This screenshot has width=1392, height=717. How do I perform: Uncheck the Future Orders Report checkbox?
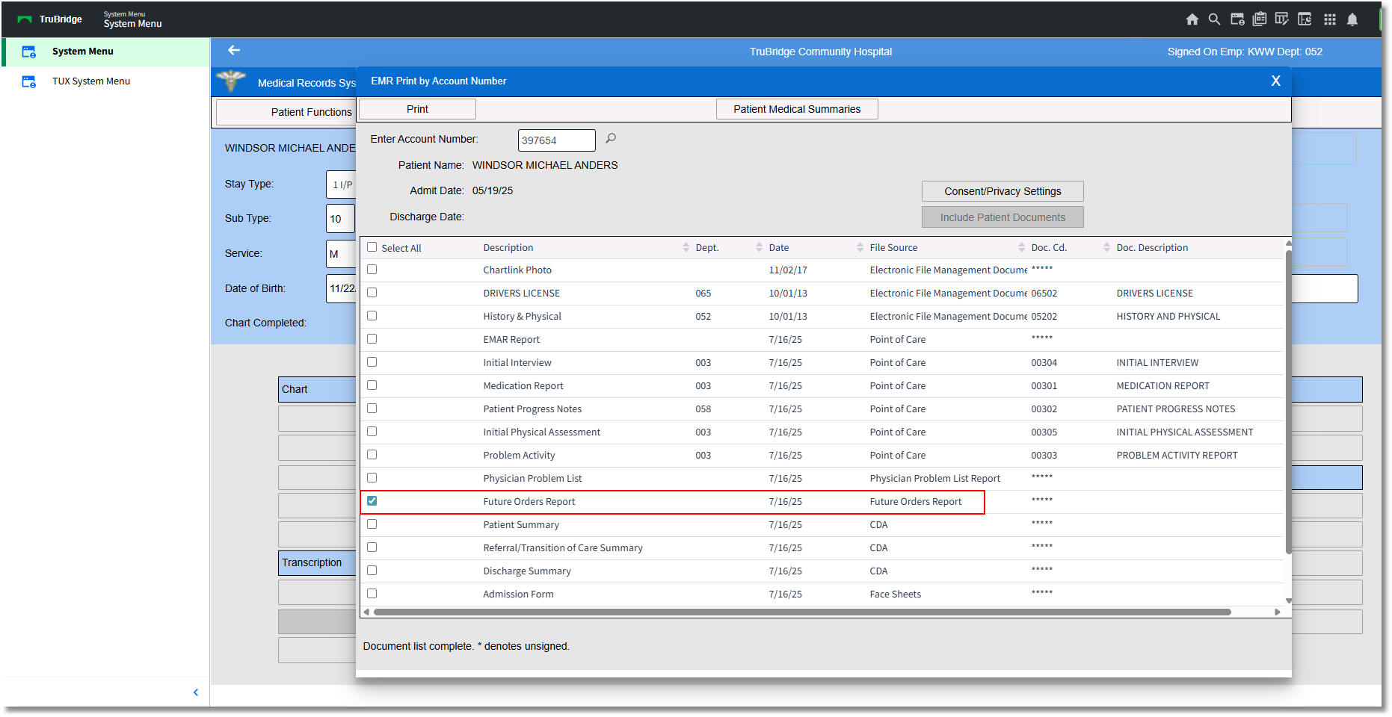tap(372, 501)
